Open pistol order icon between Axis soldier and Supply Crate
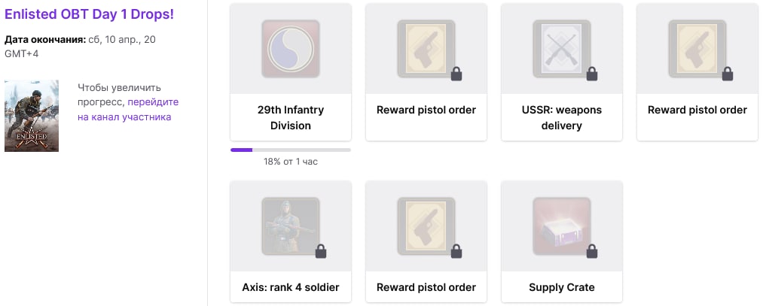 pyautogui.click(x=426, y=226)
